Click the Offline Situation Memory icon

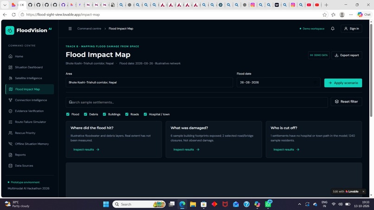(10, 144)
